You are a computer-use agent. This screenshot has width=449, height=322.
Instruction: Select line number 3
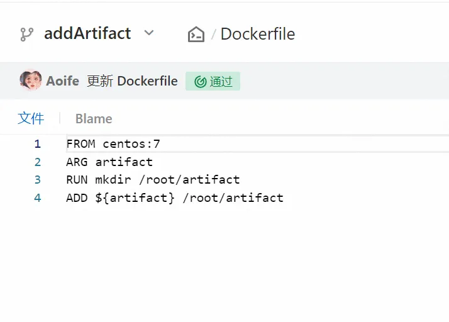(38, 180)
